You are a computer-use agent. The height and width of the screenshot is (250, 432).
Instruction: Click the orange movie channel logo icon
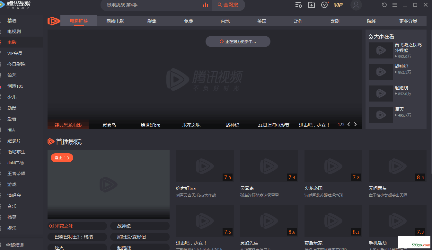pyautogui.click(x=54, y=21)
